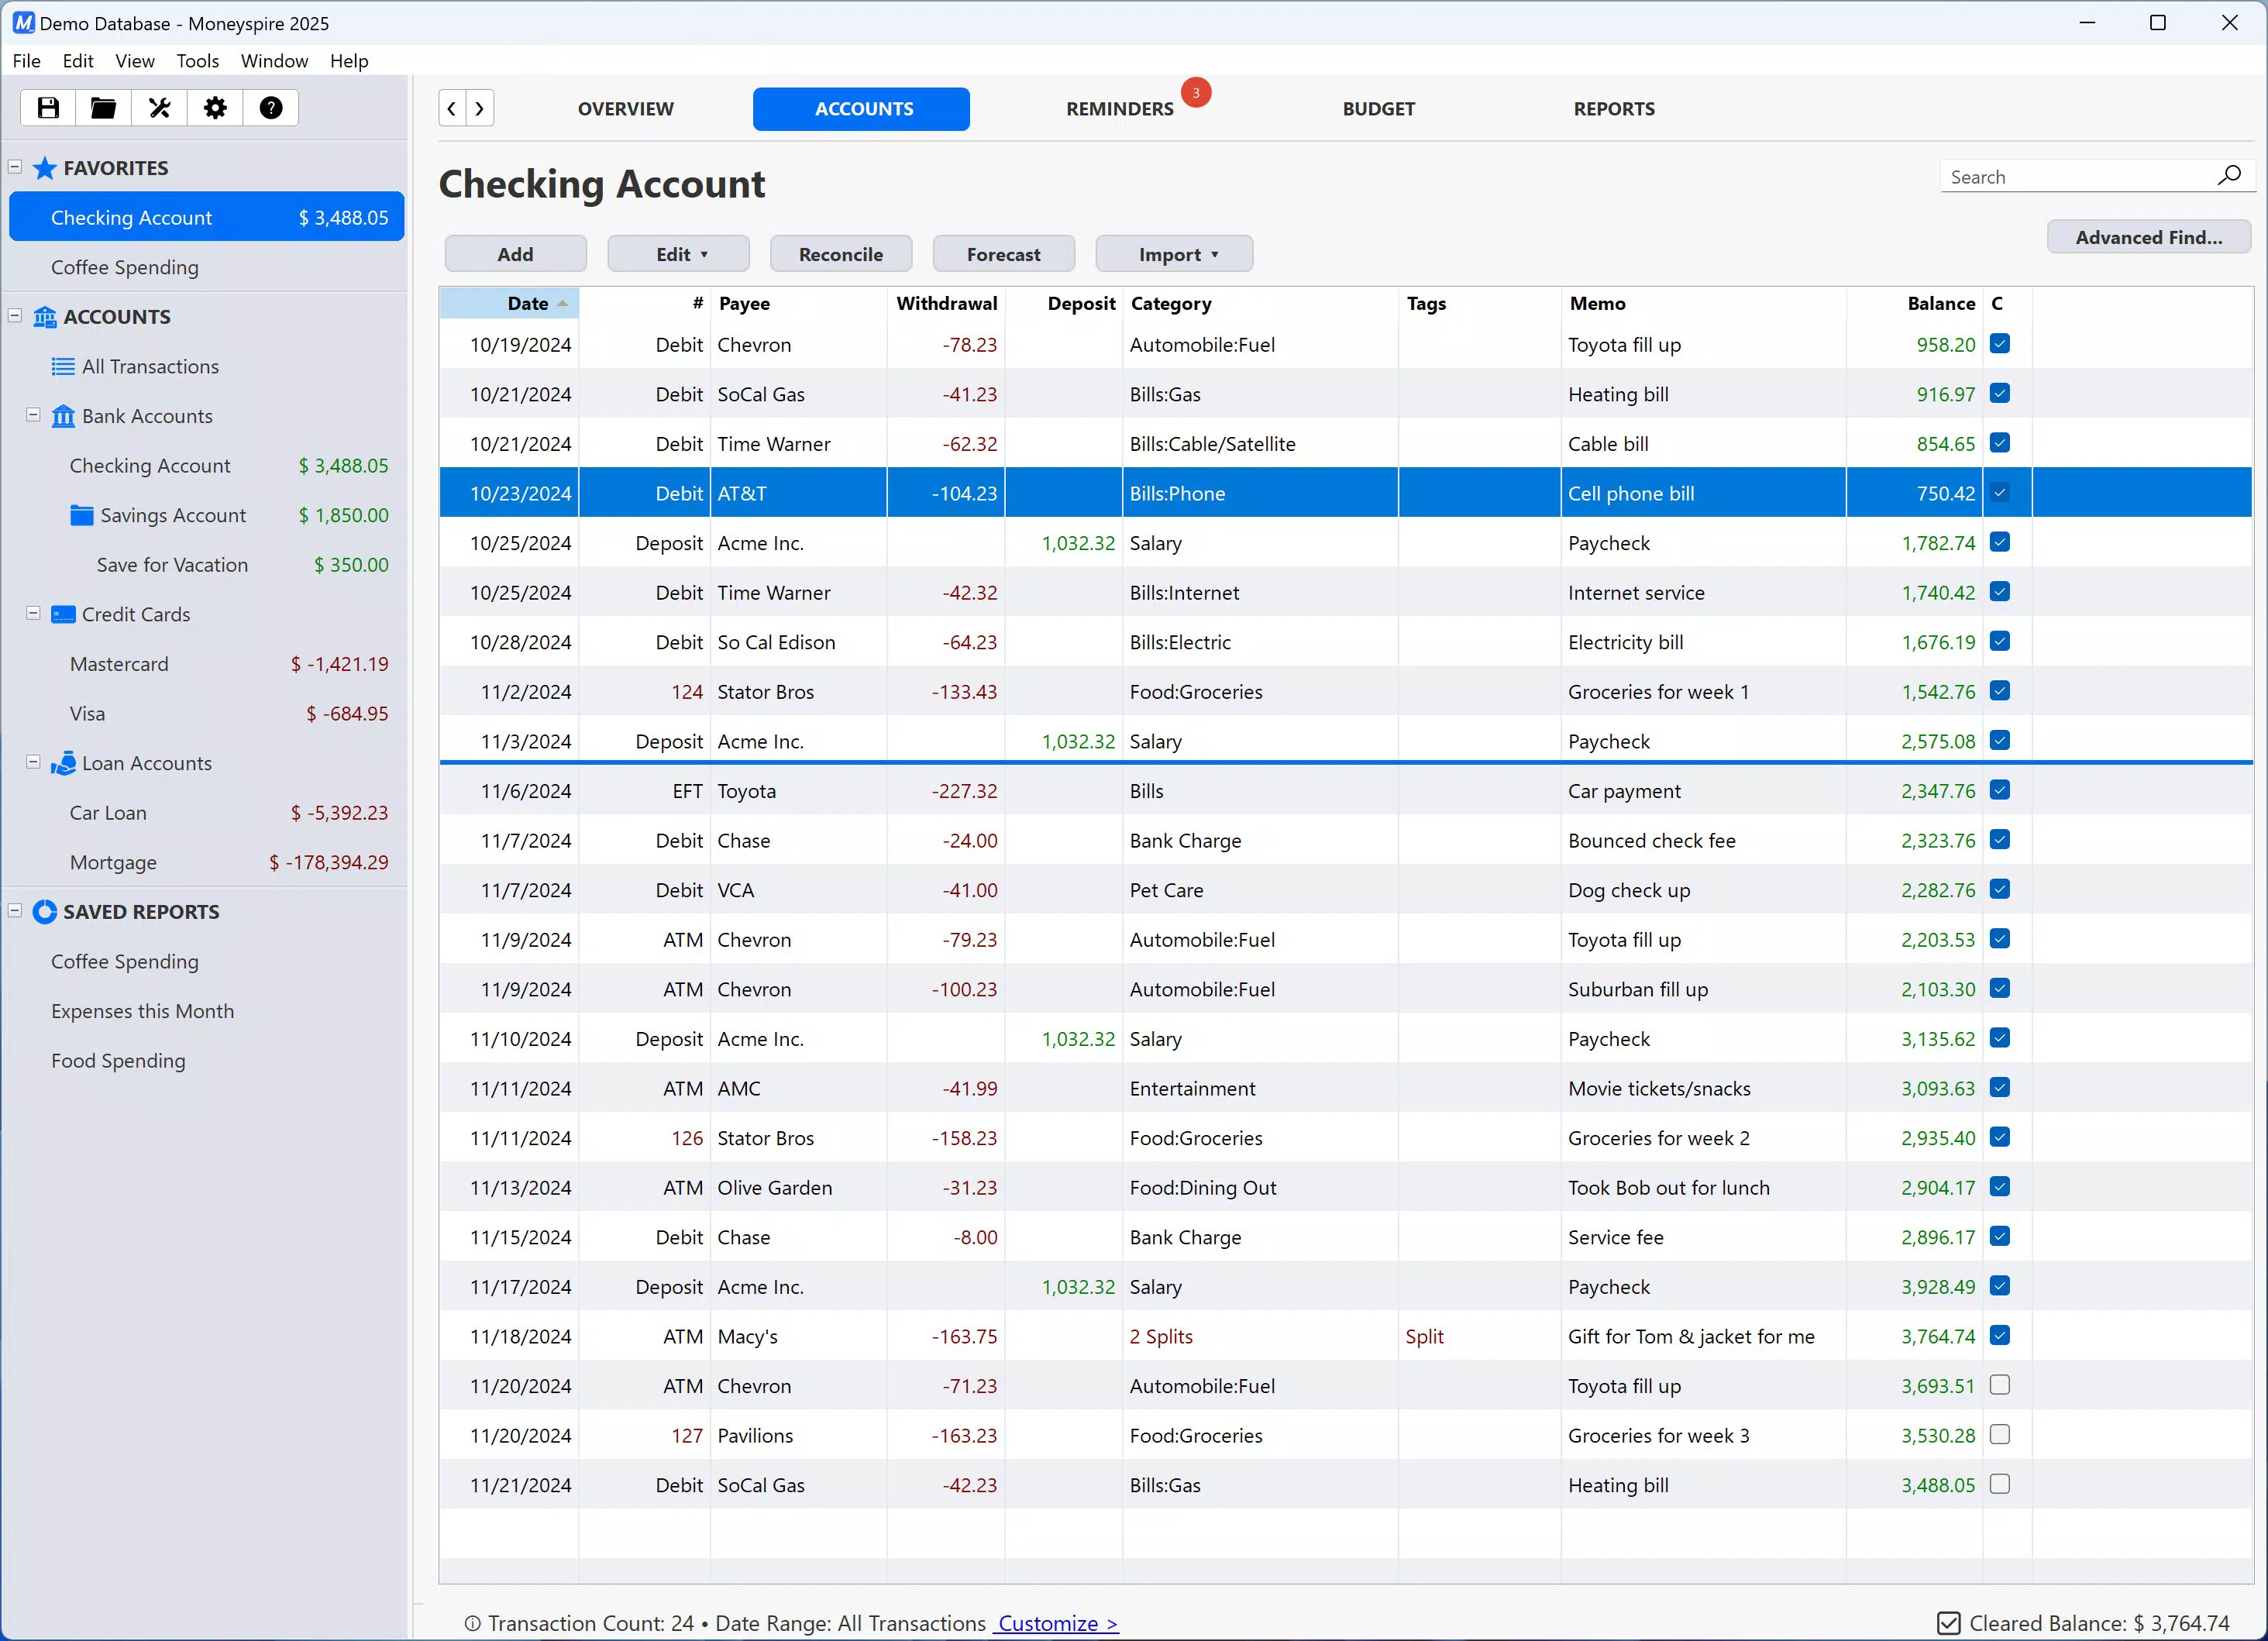Screen dimensions: 2268x1641
Task: Open the tools wrench-screwdriver icon
Action: [159, 108]
